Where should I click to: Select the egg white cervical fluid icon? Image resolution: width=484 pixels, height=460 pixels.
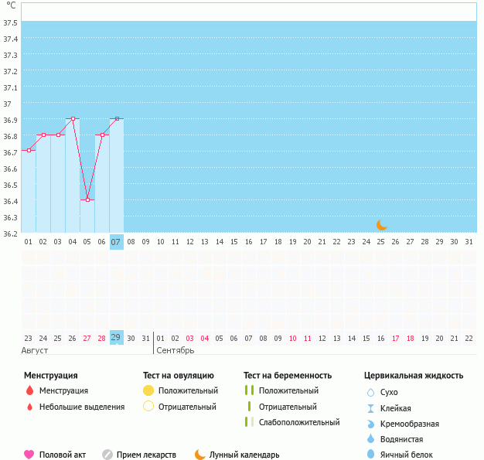tap(370, 455)
